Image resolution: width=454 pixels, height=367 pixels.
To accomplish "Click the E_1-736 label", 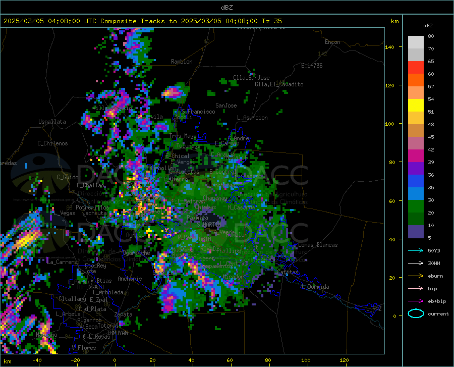I will click(x=312, y=66).
